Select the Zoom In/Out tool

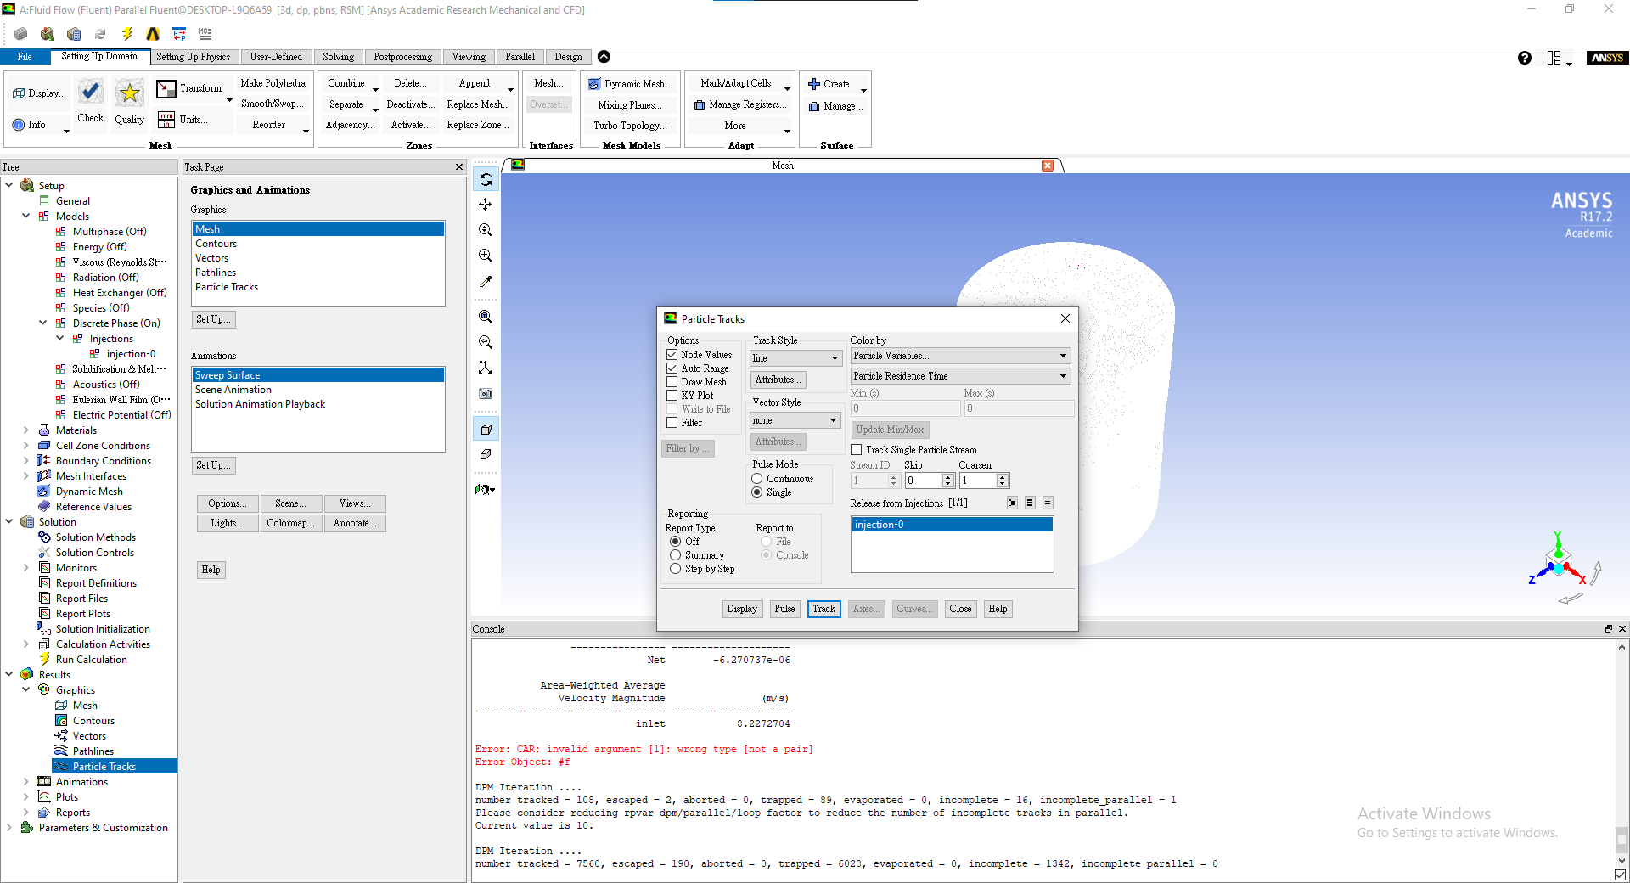coord(486,230)
